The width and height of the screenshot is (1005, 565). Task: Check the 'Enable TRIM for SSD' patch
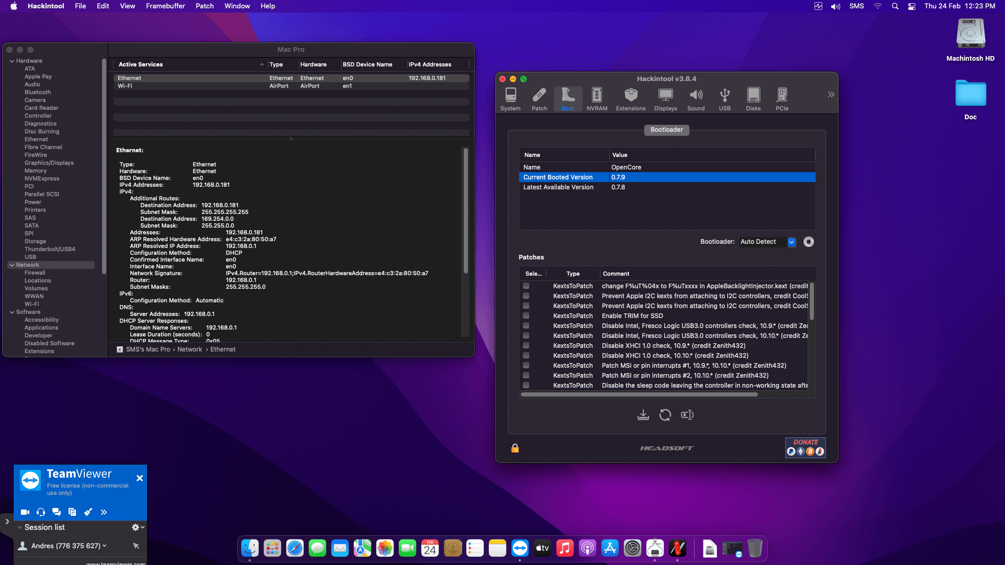point(526,316)
